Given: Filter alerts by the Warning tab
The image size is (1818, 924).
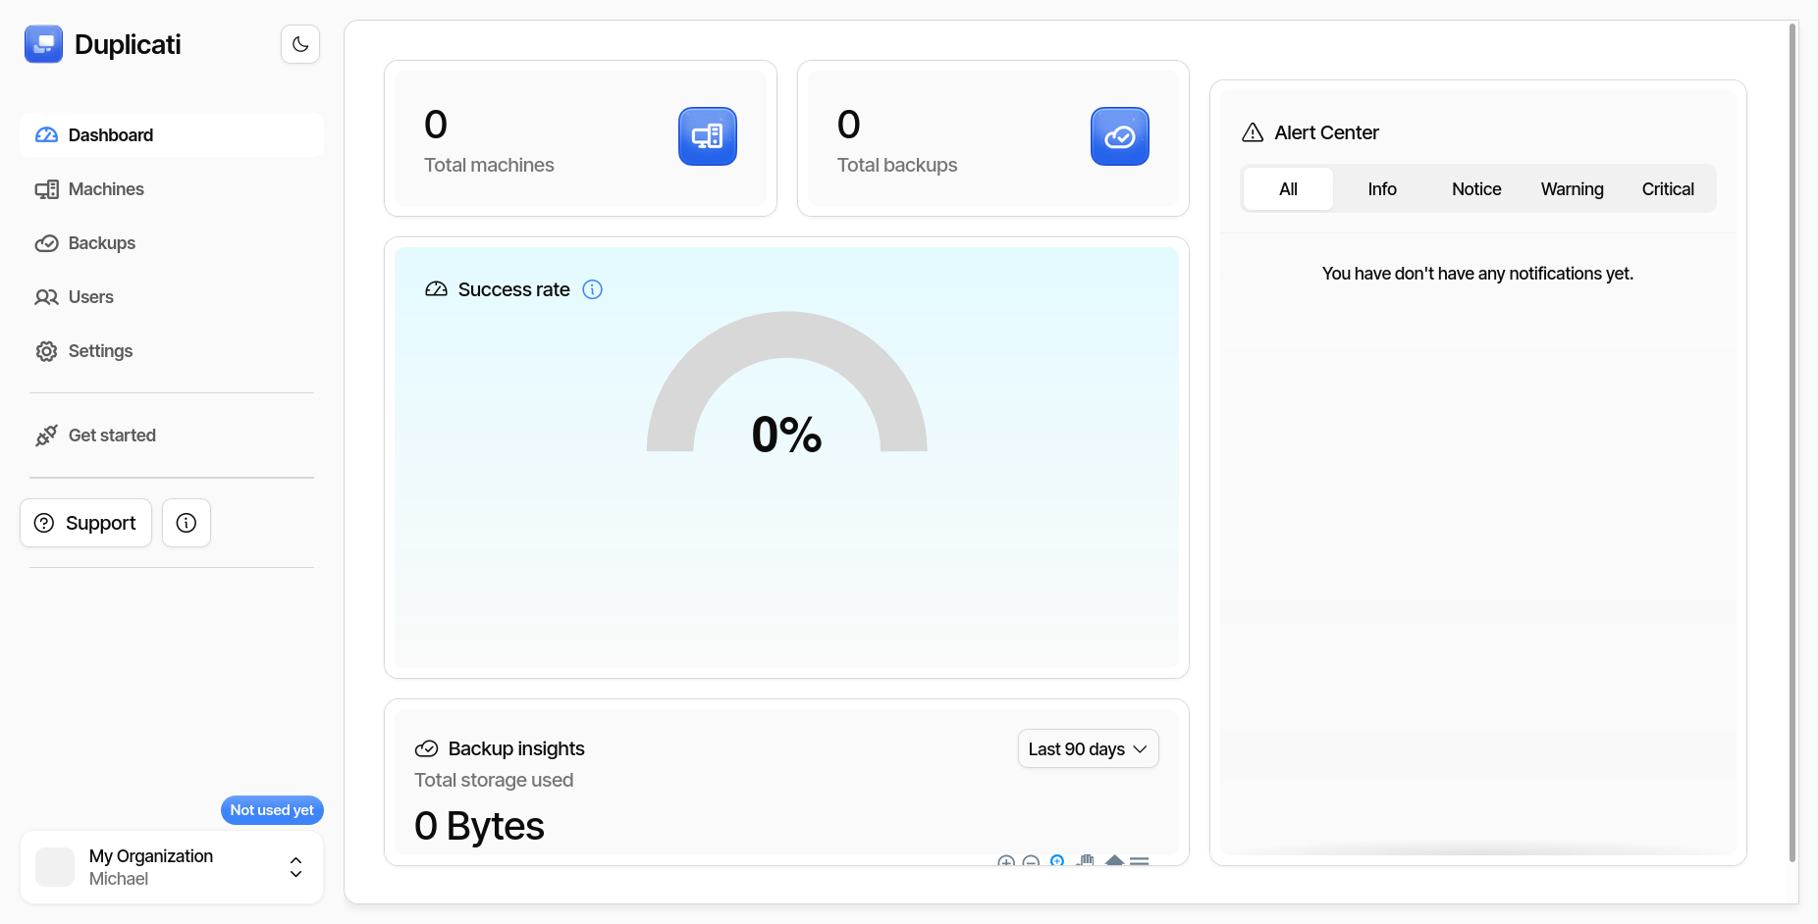Looking at the screenshot, I should click(1572, 189).
